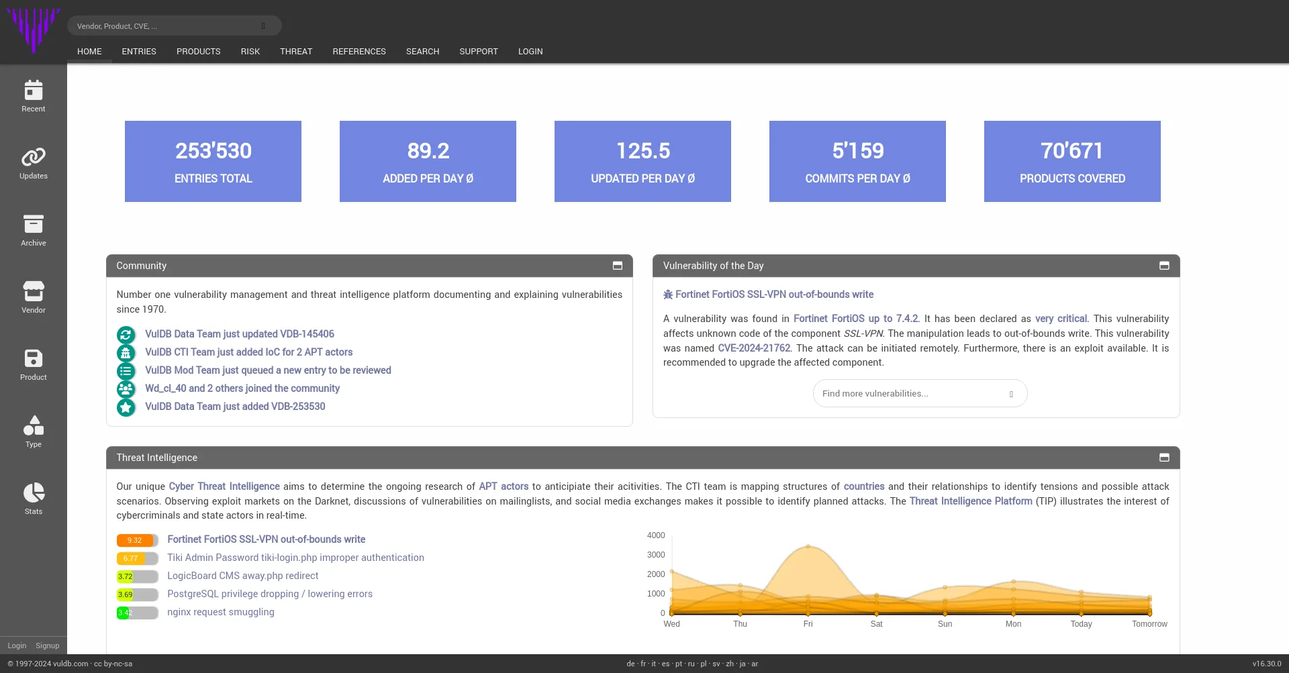Open the REFERENCES menu item
The image size is (1289, 673).
click(x=359, y=52)
